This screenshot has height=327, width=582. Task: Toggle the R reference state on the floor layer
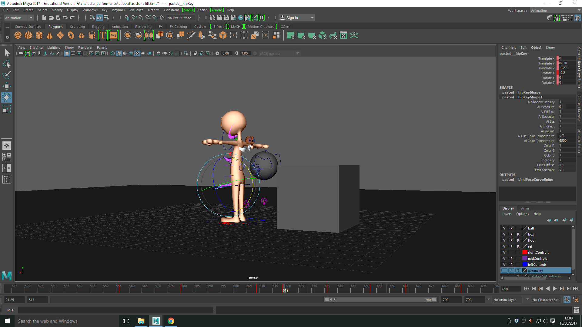tap(518, 240)
